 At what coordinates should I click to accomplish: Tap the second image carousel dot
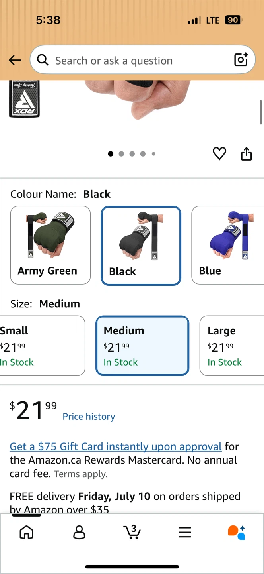121,154
